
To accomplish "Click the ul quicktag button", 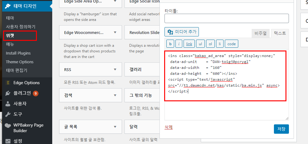I will coord(200,44).
